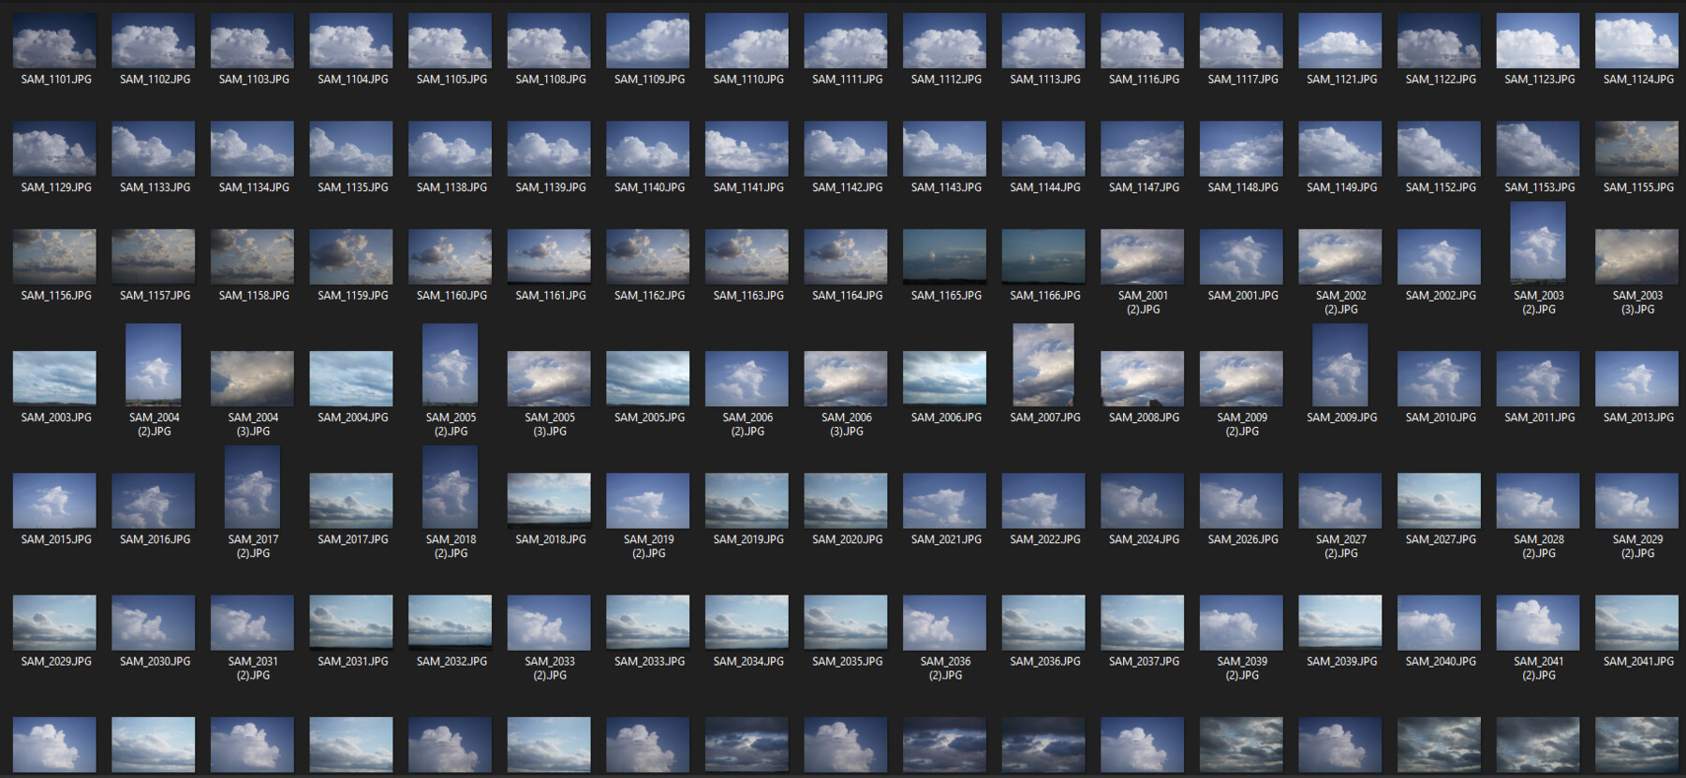
Task: Select the file name SAM_2028 (2).JPG
Action: point(1539,547)
